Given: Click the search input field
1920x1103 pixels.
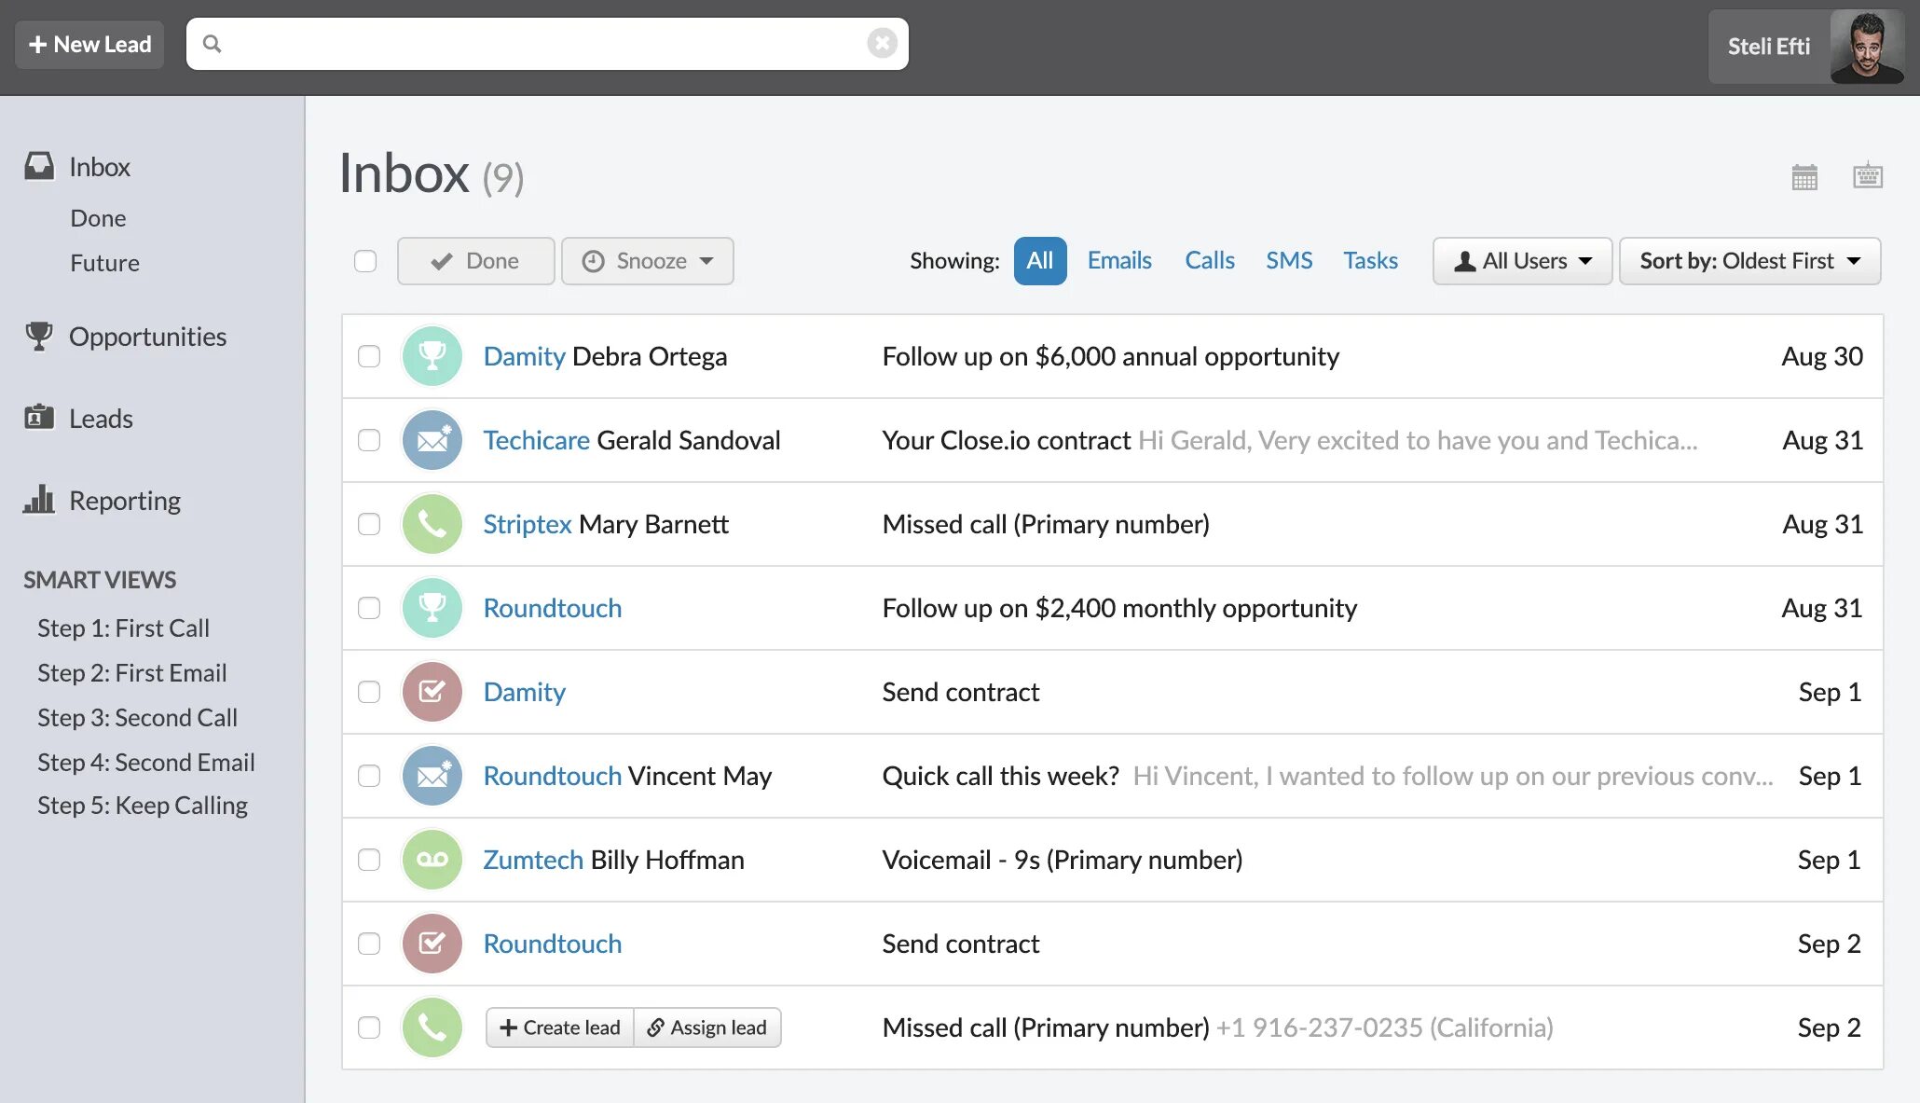Looking at the screenshot, I should coord(547,44).
